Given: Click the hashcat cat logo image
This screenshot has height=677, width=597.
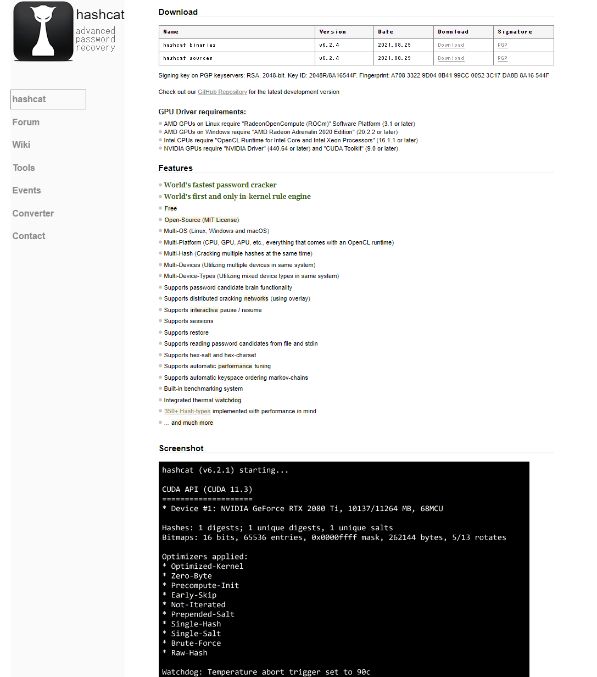Looking at the screenshot, I should (43, 31).
